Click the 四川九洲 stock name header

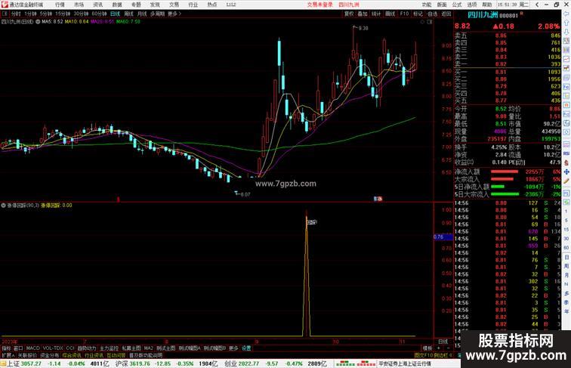click(x=482, y=15)
